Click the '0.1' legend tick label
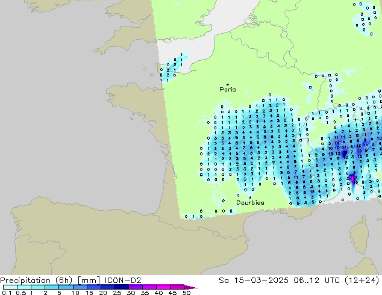The width and height of the screenshot is (382, 295). coord(7,293)
